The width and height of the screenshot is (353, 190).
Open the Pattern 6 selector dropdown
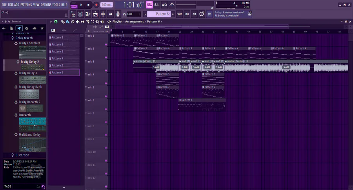159,14
